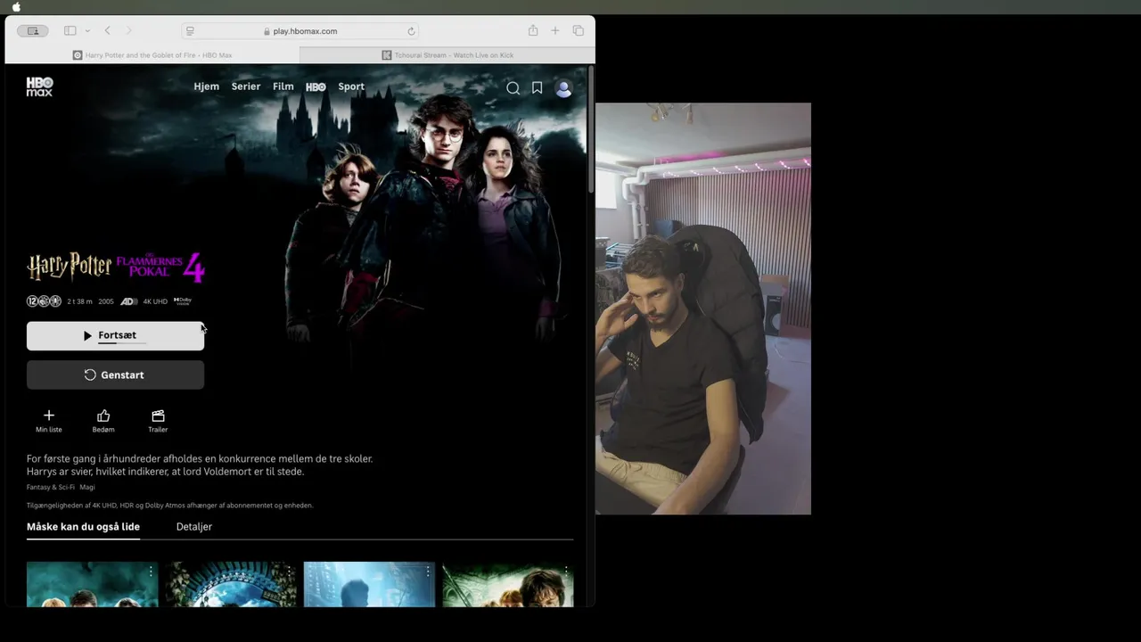Open the Film navigation item
The image size is (1141, 642).
(x=283, y=86)
